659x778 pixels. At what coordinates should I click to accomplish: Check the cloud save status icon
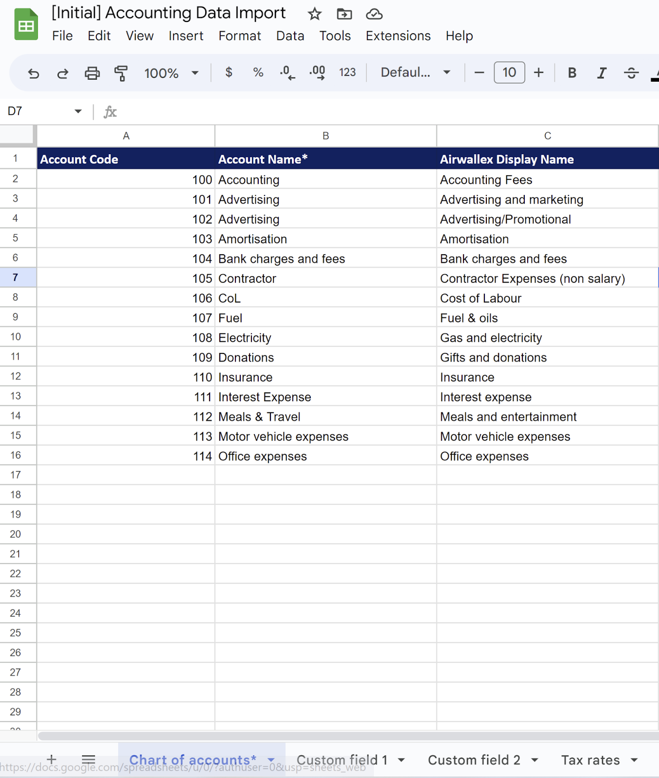coord(374,14)
